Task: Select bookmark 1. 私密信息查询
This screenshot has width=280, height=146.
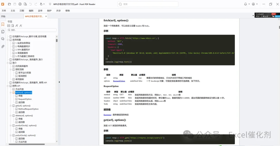Action: pos(23,43)
